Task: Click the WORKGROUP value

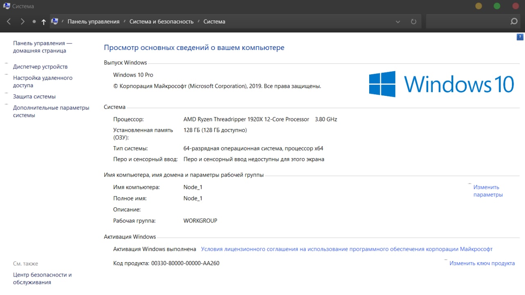Action: (200, 221)
